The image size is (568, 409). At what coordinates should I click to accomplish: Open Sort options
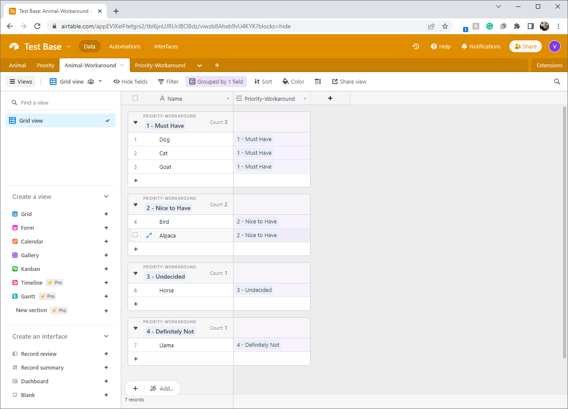(x=263, y=81)
